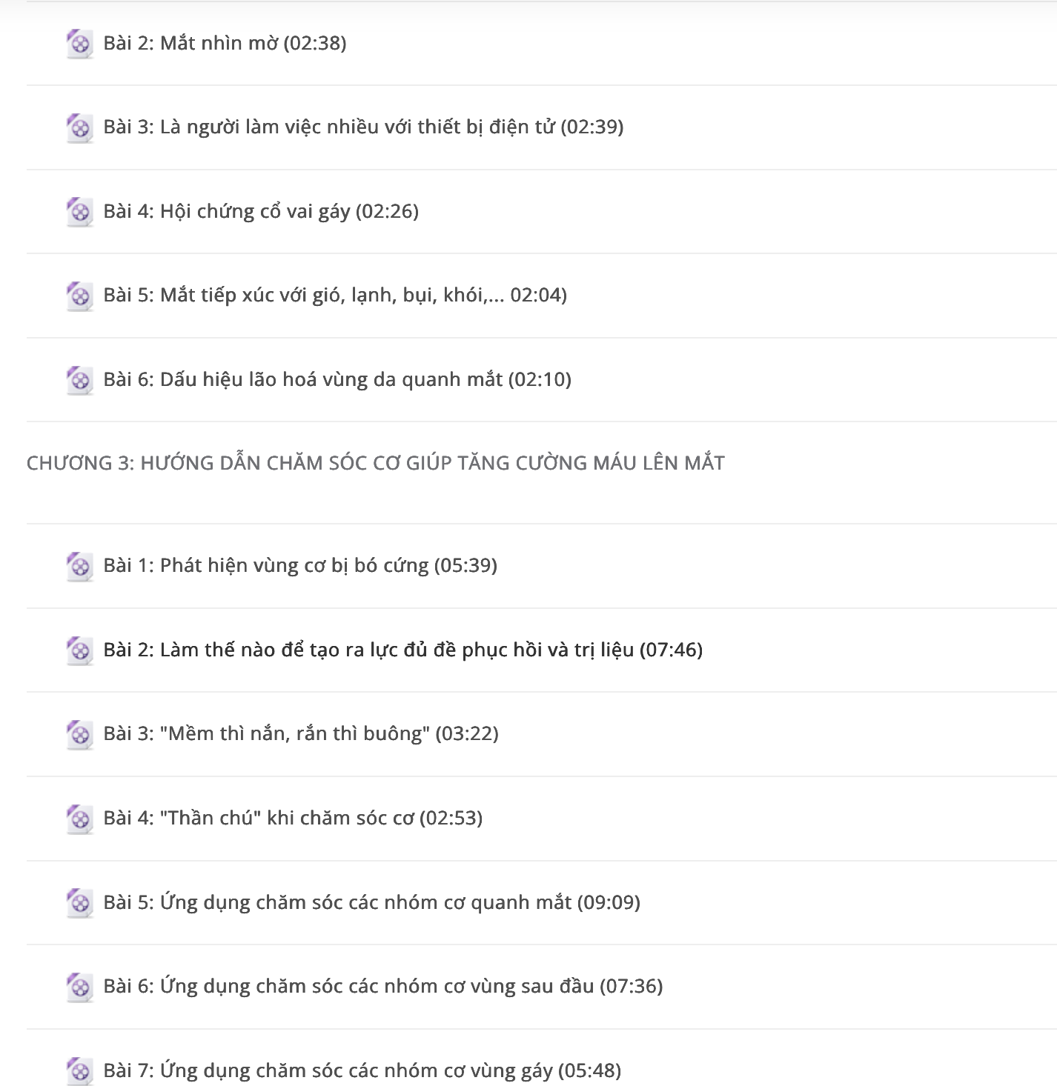Open lesson Dấu hiệu lão hoá vùng da quanh mắt
This screenshot has width=1057, height=1086.
tap(337, 379)
